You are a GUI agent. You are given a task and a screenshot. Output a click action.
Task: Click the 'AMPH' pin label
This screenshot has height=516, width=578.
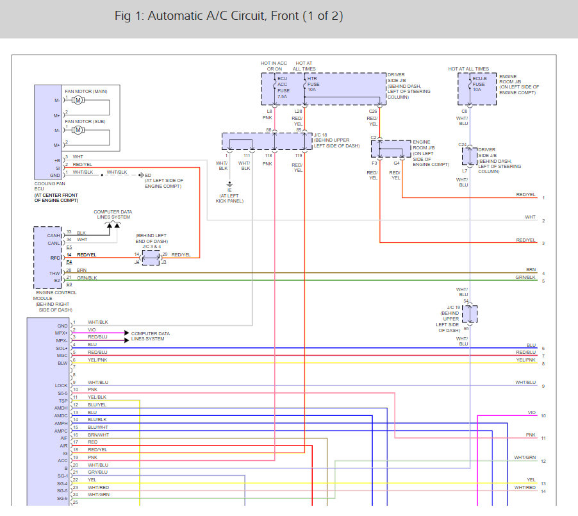click(61, 424)
